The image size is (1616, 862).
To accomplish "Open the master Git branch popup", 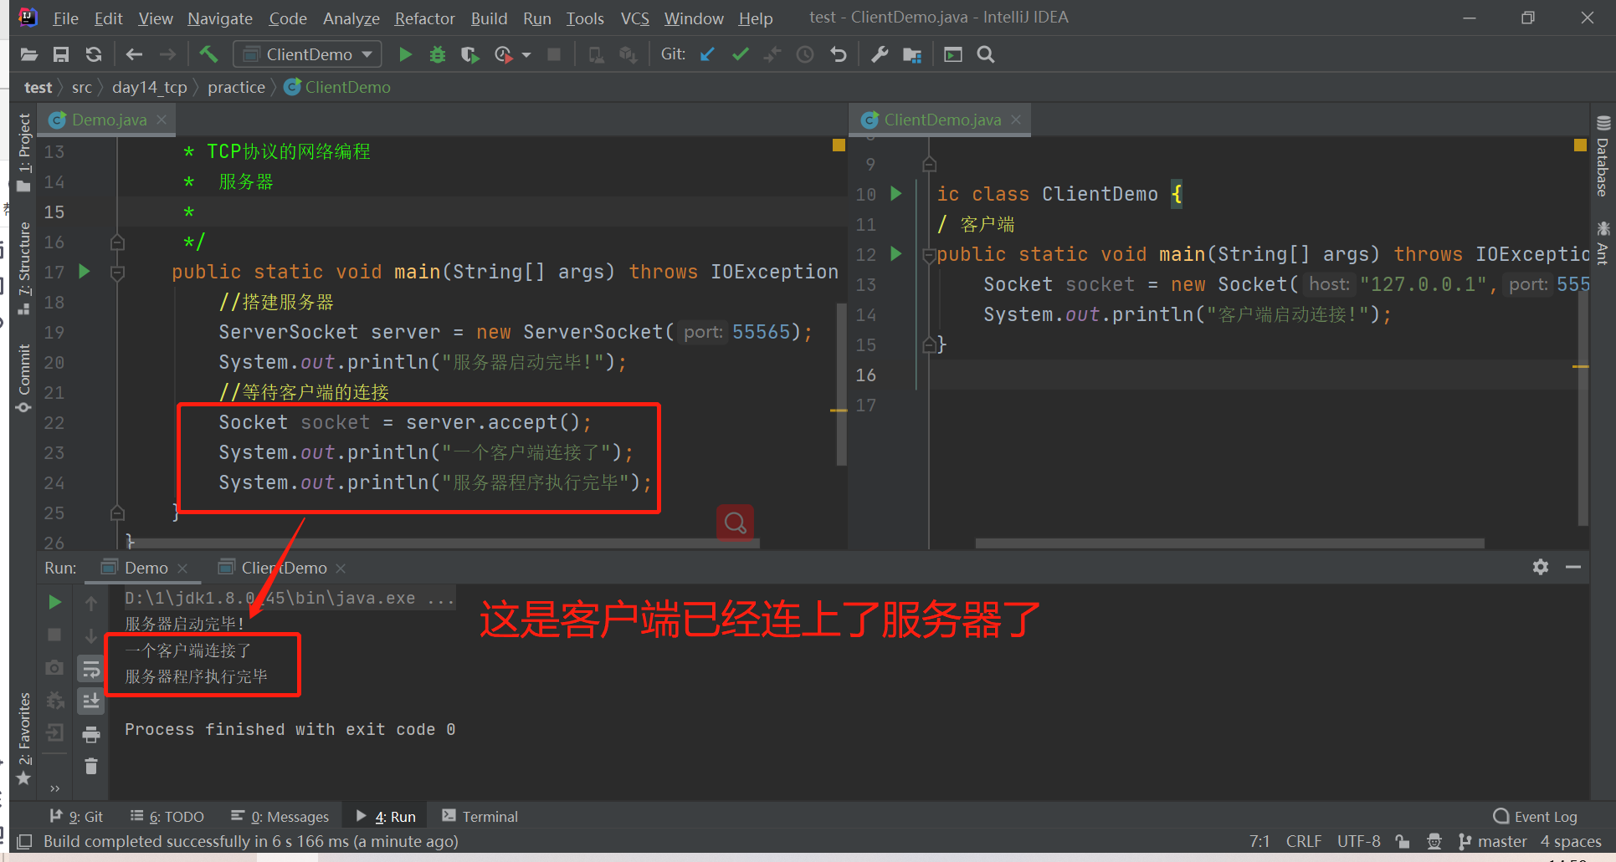I will click(1492, 841).
